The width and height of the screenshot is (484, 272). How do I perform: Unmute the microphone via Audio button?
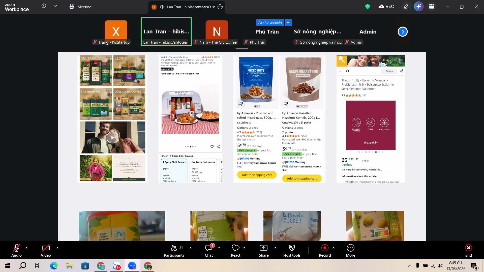point(16,248)
